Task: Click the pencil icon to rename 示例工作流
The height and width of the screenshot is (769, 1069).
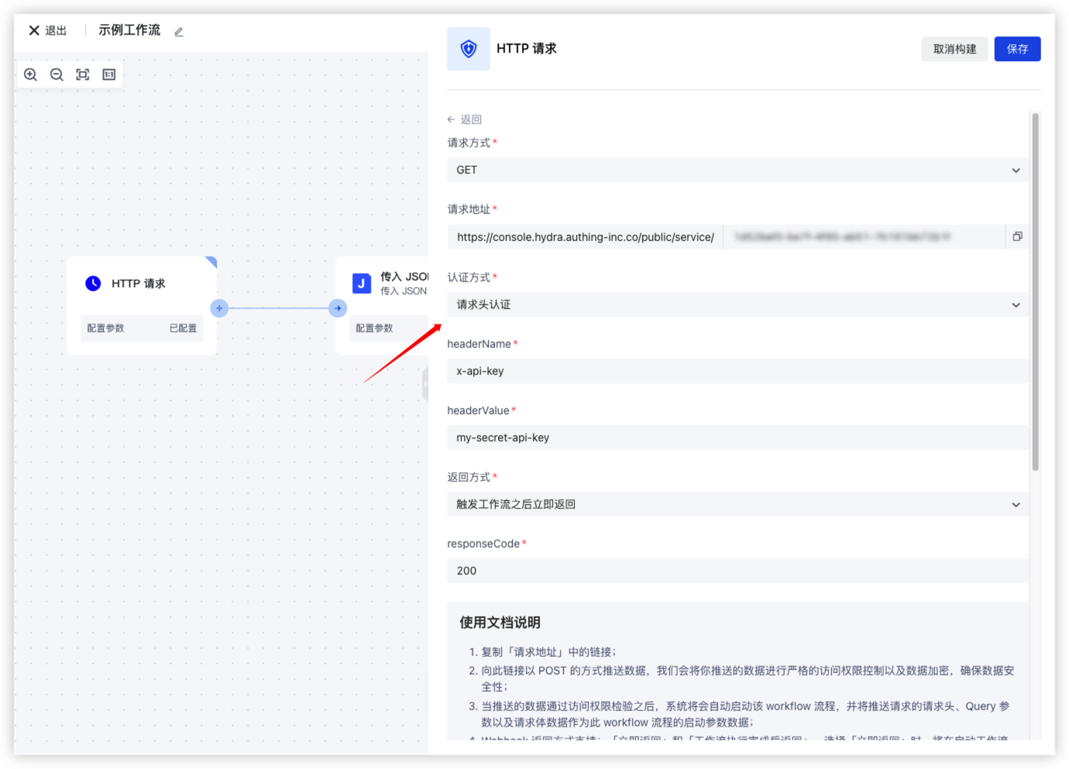Action: click(179, 32)
